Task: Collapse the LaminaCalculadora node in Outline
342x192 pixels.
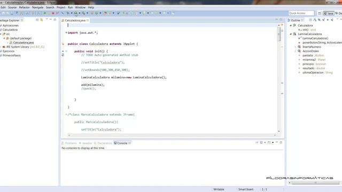Action: point(291,34)
